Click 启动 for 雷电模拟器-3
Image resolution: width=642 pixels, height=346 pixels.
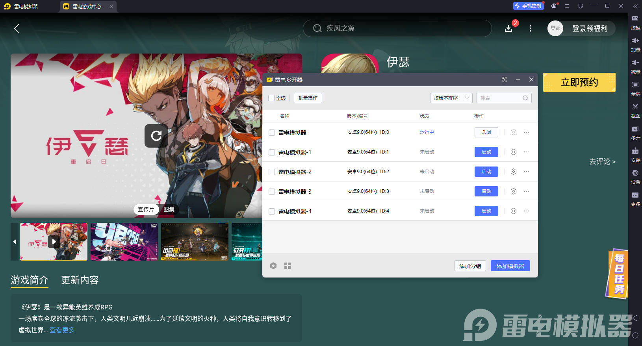click(x=486, y=191)
